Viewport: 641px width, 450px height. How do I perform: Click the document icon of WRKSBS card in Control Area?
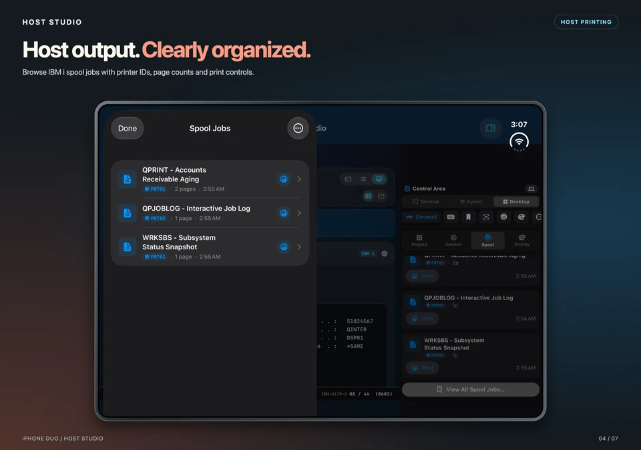[413, 344]
